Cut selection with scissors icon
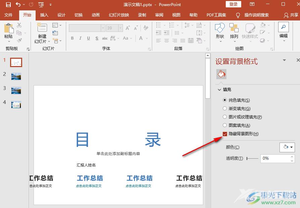This screenshot has width=300, height=208. click(x=19, y=25)
